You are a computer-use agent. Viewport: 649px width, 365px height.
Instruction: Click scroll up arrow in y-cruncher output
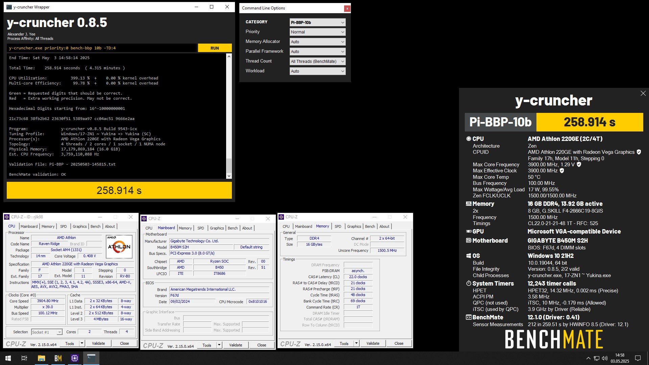click(x=229, y=56)
